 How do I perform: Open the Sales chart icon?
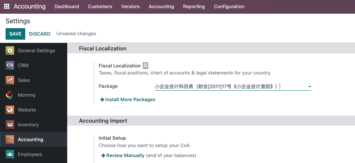(x=10, y=80)
